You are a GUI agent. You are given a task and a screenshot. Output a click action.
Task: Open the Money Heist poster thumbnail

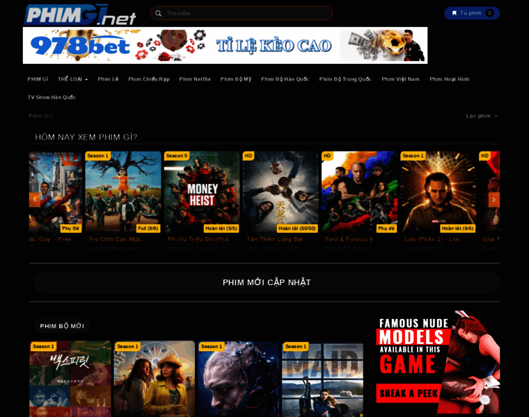click(202, 193)
